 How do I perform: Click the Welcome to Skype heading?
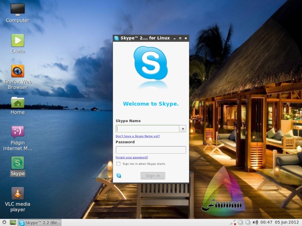[x=151, y=104]
